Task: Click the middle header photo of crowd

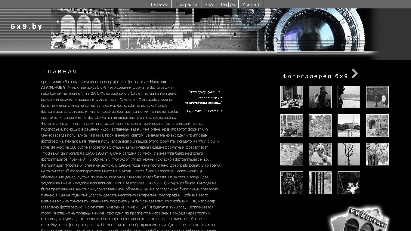Action: tap(156, 29)
